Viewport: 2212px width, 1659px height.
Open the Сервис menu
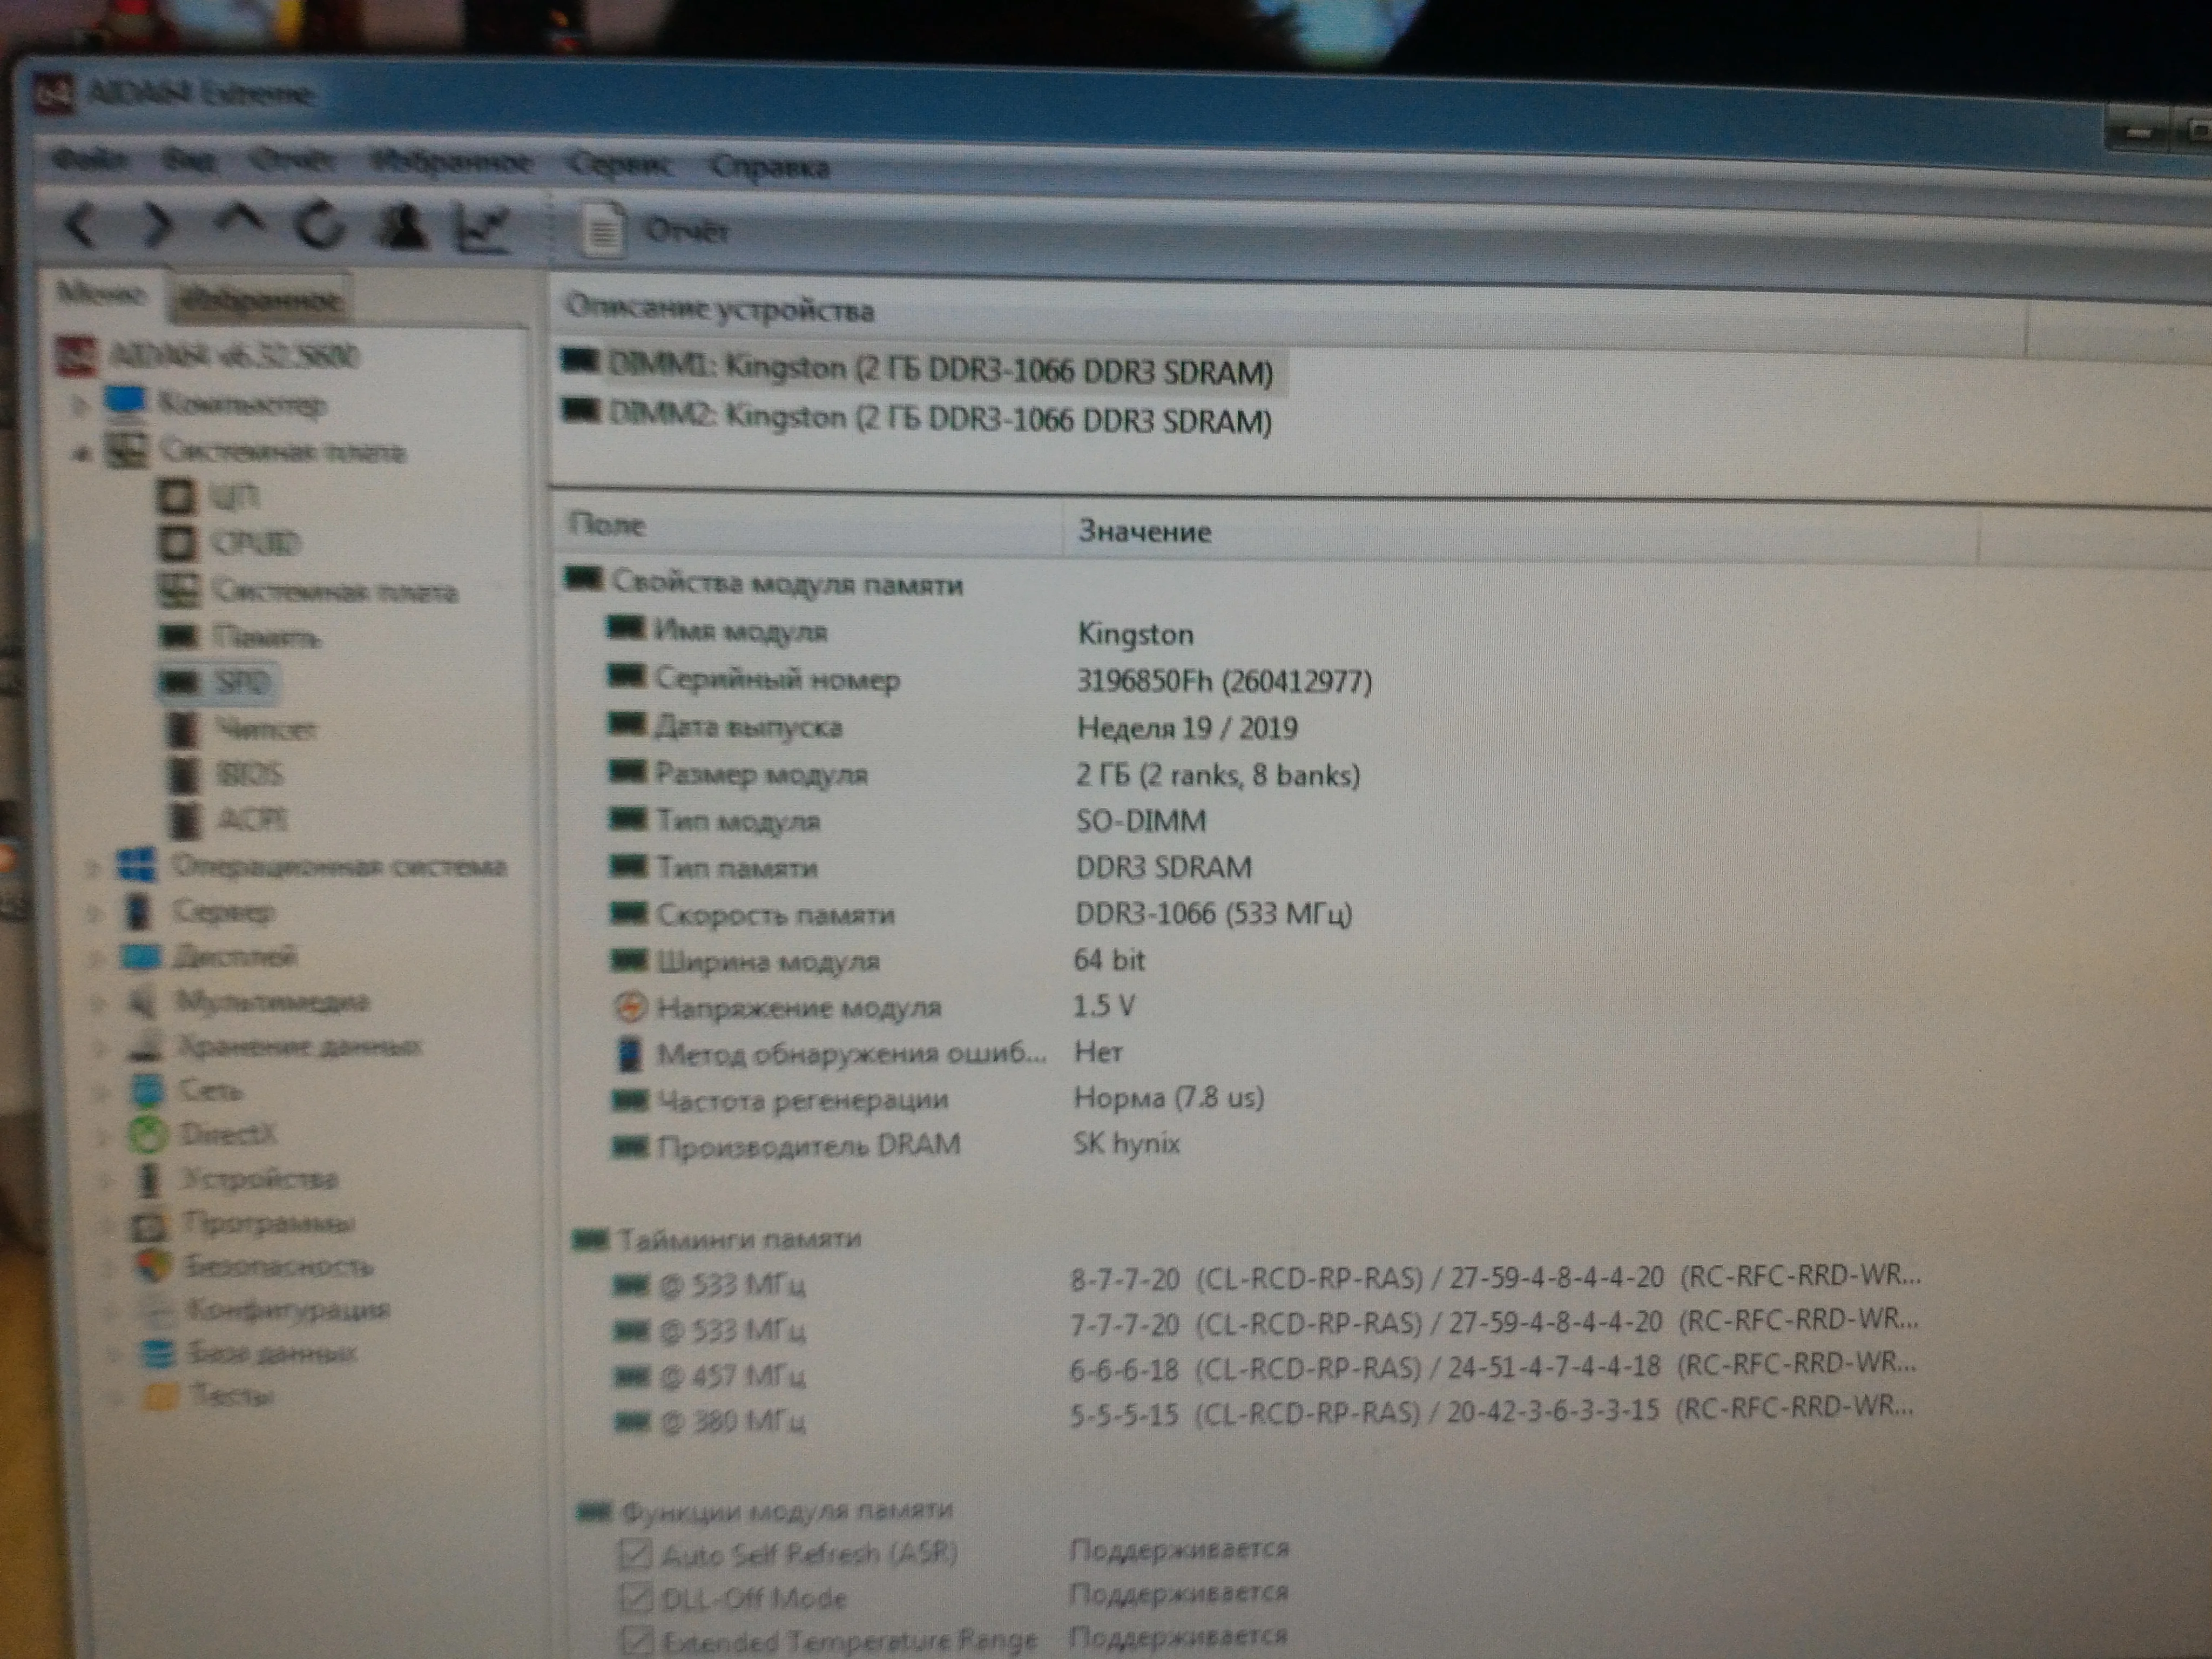pyautogui.click(x=619, y=165)
